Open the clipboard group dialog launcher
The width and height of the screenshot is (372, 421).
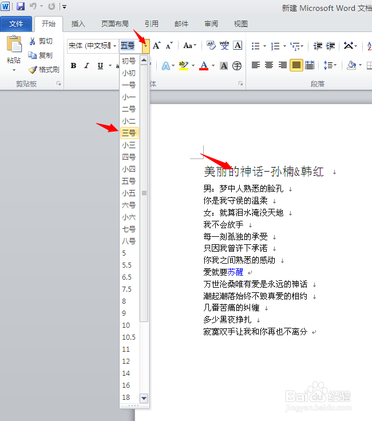pos(58,84)
